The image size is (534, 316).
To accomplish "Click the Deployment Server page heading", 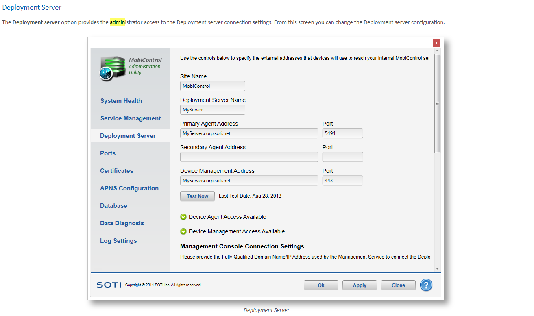I will [32, 7].
